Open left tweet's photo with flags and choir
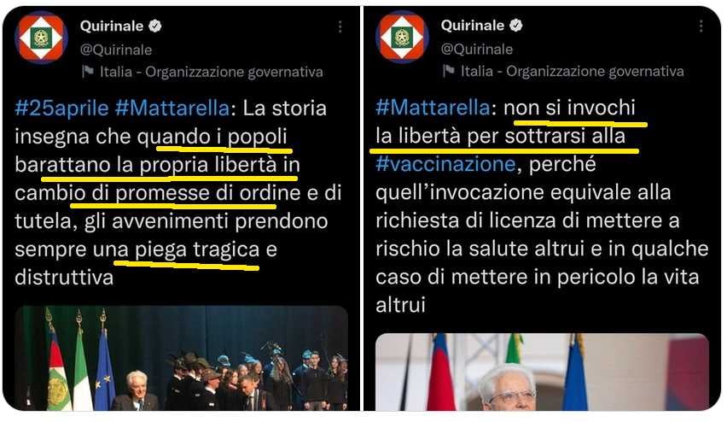727x422 pixels. pos(181,358)
